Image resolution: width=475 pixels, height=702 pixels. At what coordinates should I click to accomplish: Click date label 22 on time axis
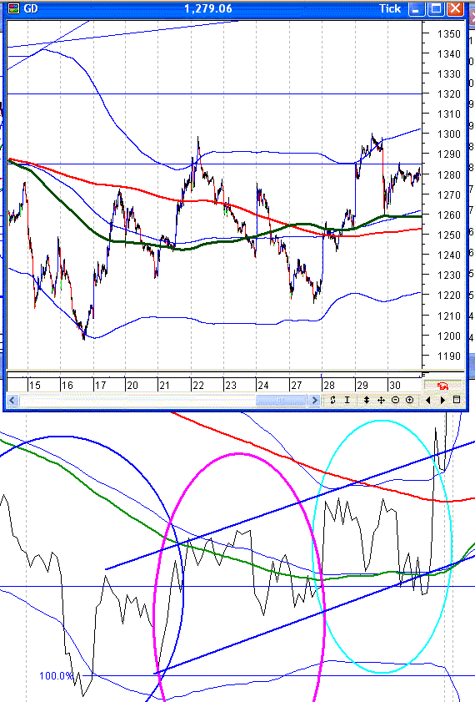tap(198, 386)
